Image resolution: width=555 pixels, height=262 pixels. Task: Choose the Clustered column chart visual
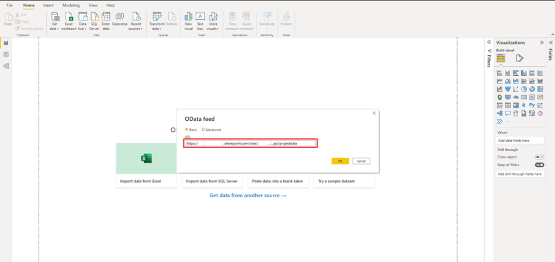pos(524,73)
